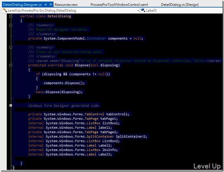224x172 pixels.
Task: Open the DetailDialog.cs [Design] tab
Action: [180, 5]
